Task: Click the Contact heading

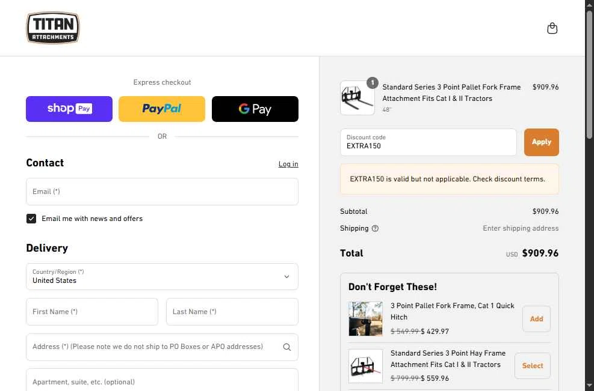Action: click(45, 163)
